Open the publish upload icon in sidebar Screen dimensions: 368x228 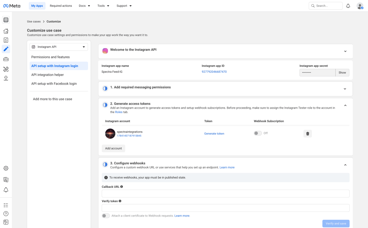6,78
